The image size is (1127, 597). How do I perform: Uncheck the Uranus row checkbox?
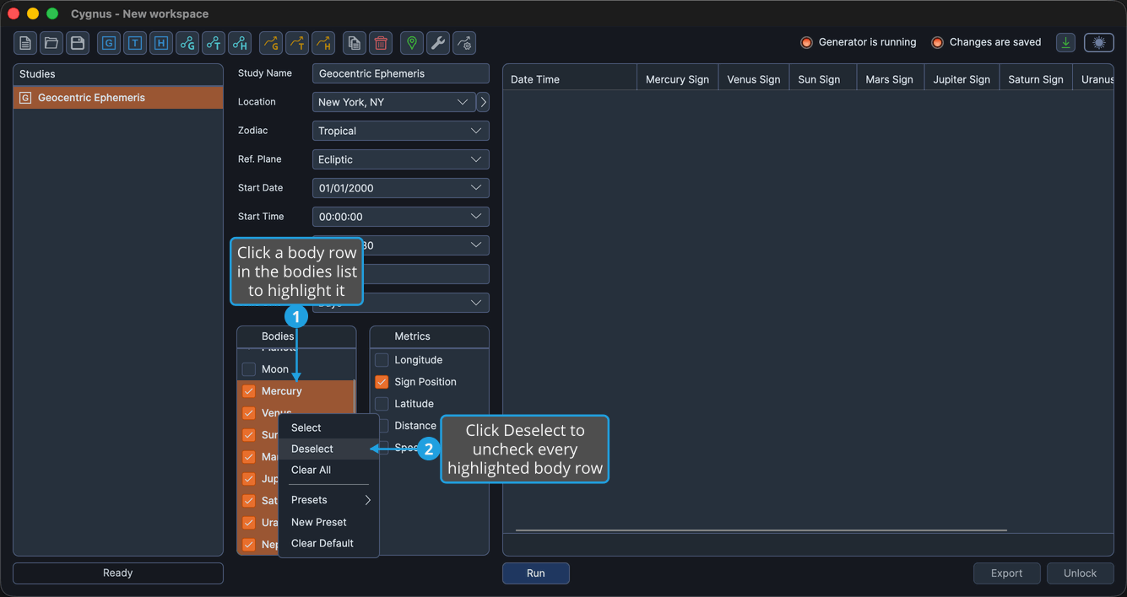click(x=249, y=523)
